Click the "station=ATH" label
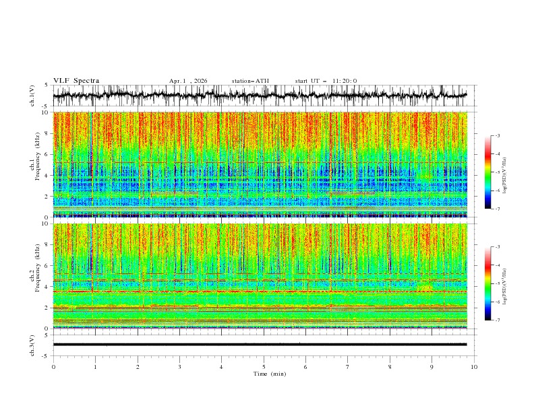 pyautogui.click(x=250, y=81)
